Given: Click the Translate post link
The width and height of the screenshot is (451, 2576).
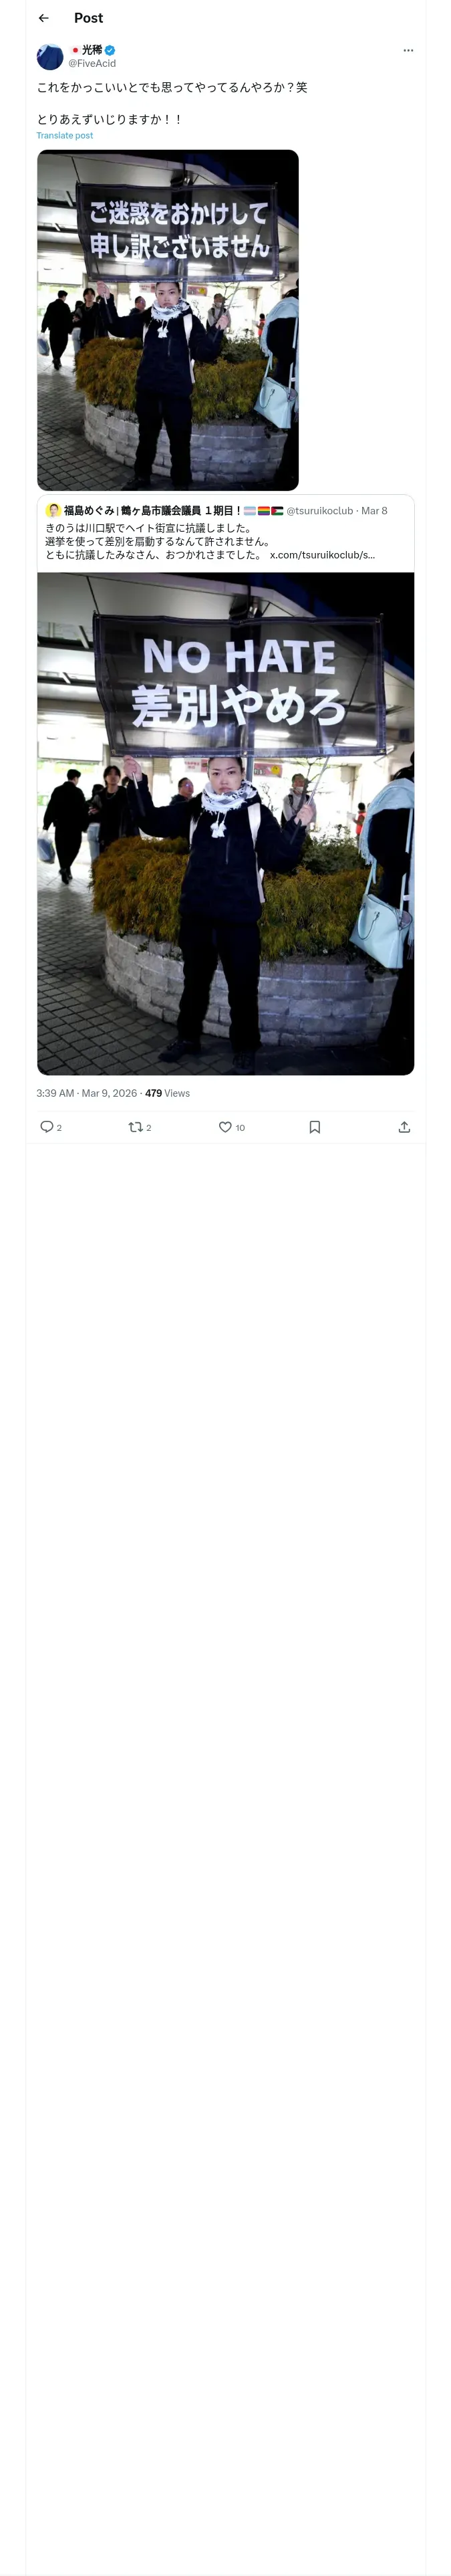Looking at the screenshot, I should (65, 135).
